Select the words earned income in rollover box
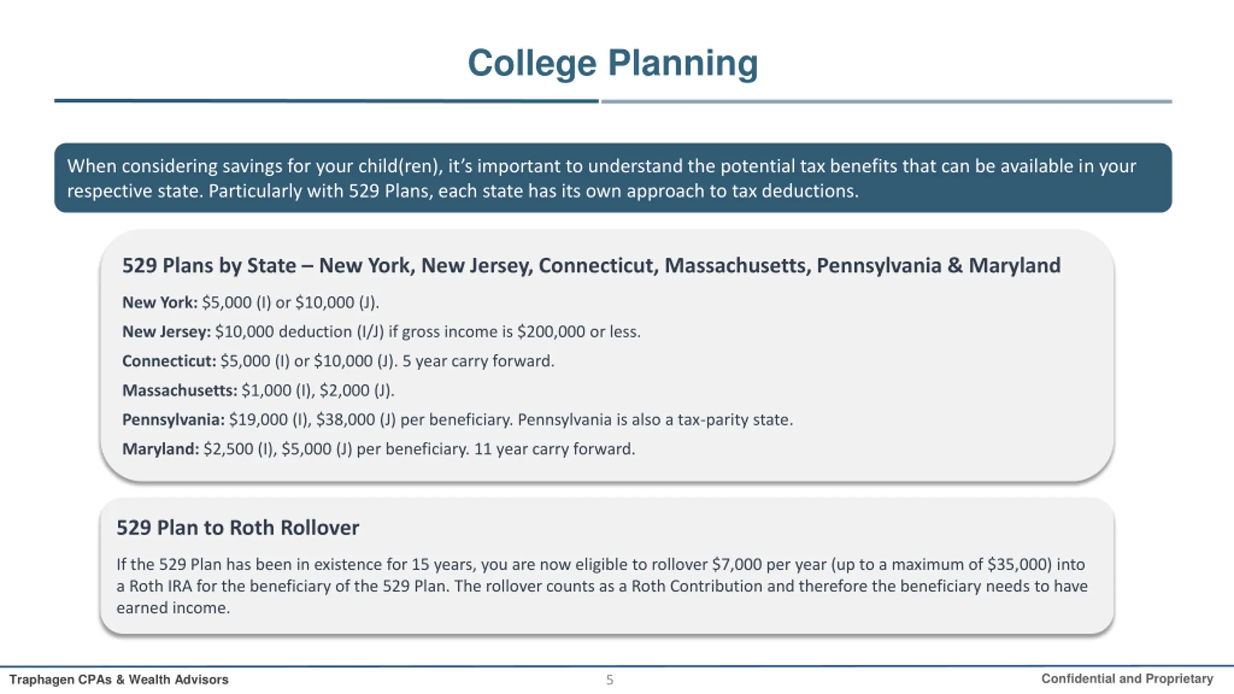 click(x=172, y=608)
